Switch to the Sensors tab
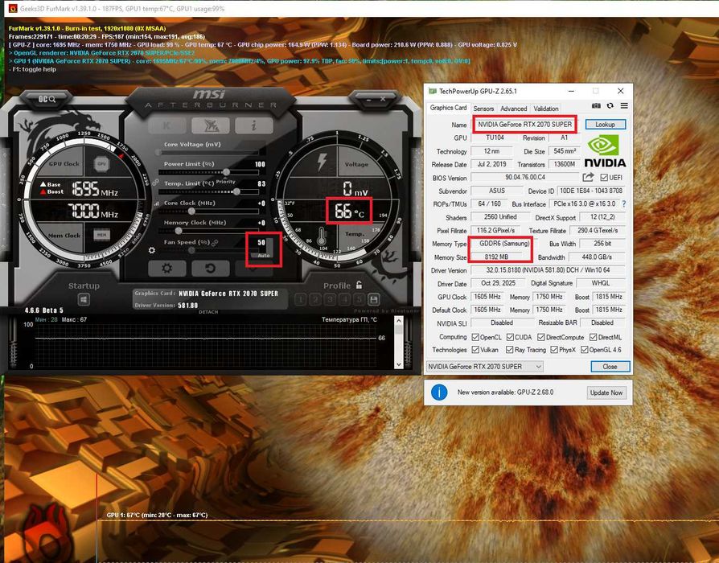 pos(483,109)
